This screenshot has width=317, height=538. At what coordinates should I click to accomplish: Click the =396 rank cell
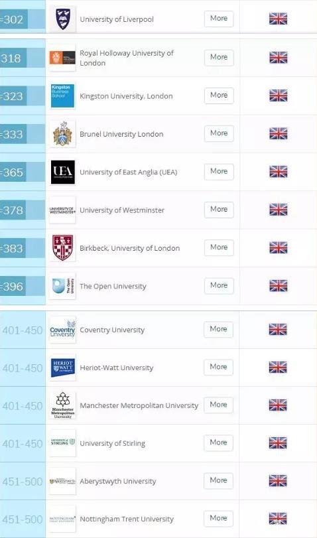[x=23, y=286]
